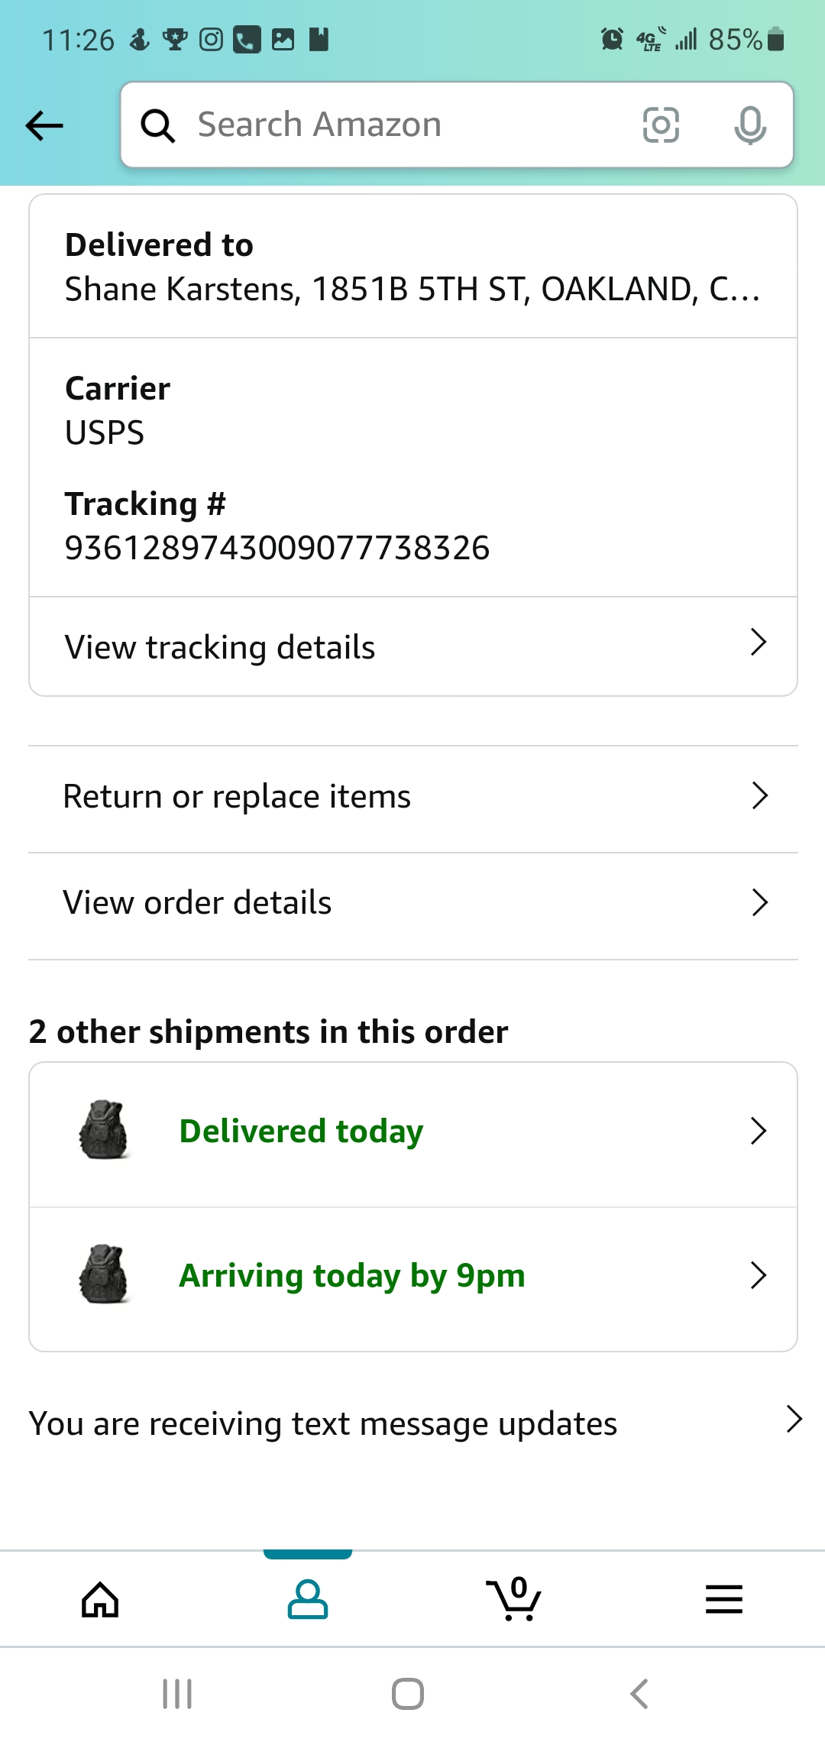Expand chevron beside View order details

click(759, 902)
